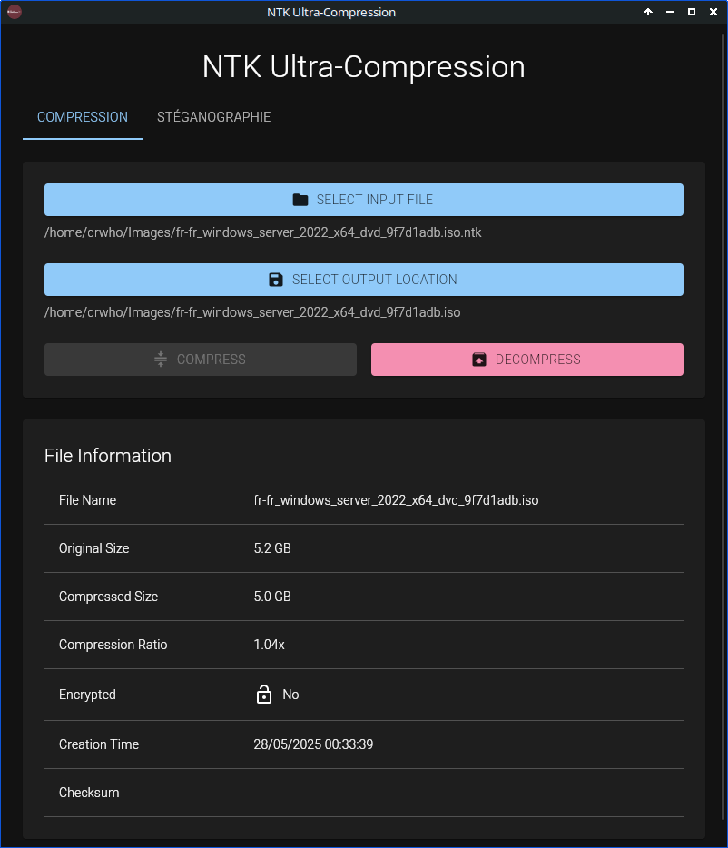This screenshot has height=848, width=728.
Task: Click the floppy disk save icon
Action: tap(276, 280)
